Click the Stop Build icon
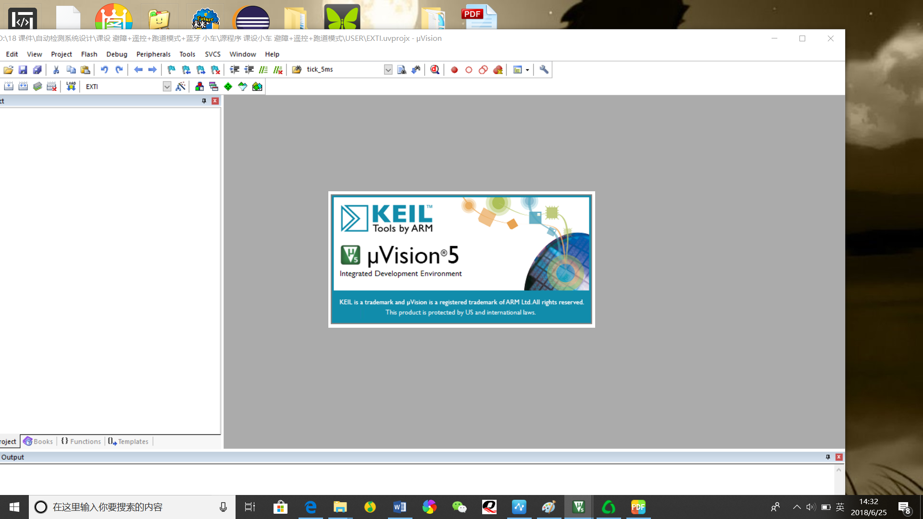 [52, 86]
